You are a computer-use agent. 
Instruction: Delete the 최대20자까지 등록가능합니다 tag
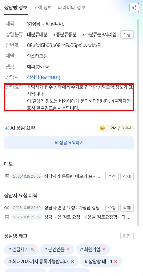pyautogui.click(x=73, y=262)
